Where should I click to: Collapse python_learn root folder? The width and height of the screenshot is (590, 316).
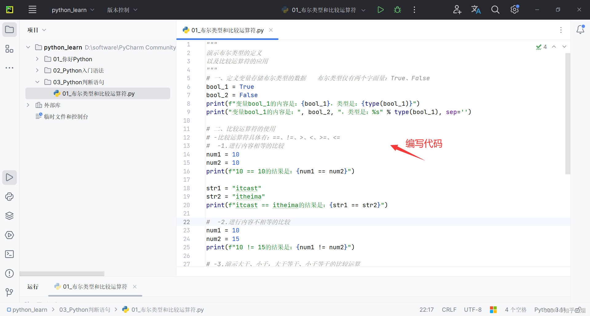click(28, 47)
